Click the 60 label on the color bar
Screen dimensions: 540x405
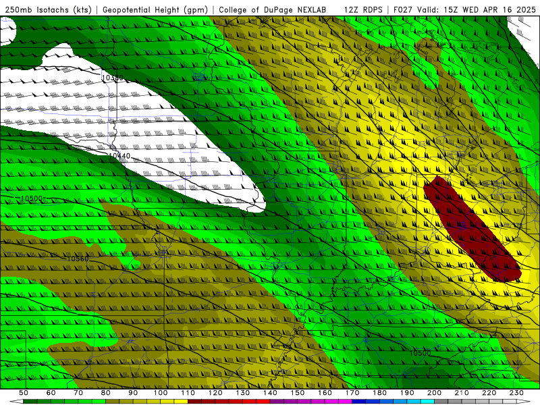tap(51, 393)
